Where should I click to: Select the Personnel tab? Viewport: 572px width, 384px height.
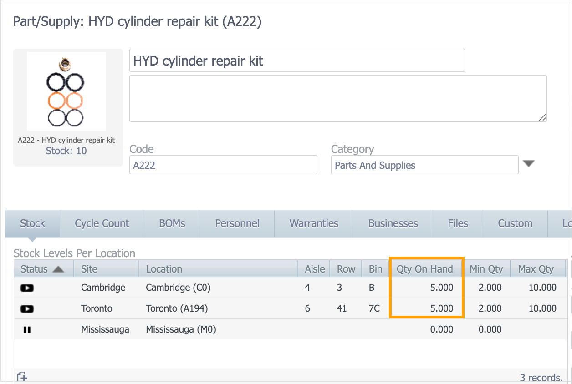[237, 223]
